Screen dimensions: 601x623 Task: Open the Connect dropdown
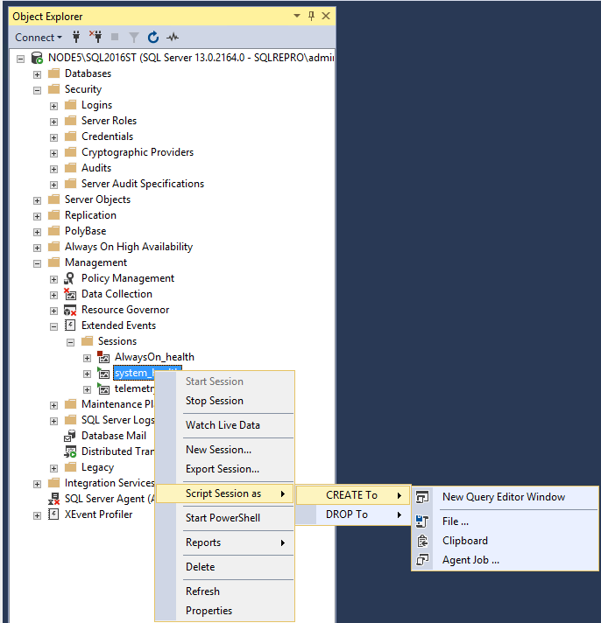pyautogui.click(x=39, y=38)
